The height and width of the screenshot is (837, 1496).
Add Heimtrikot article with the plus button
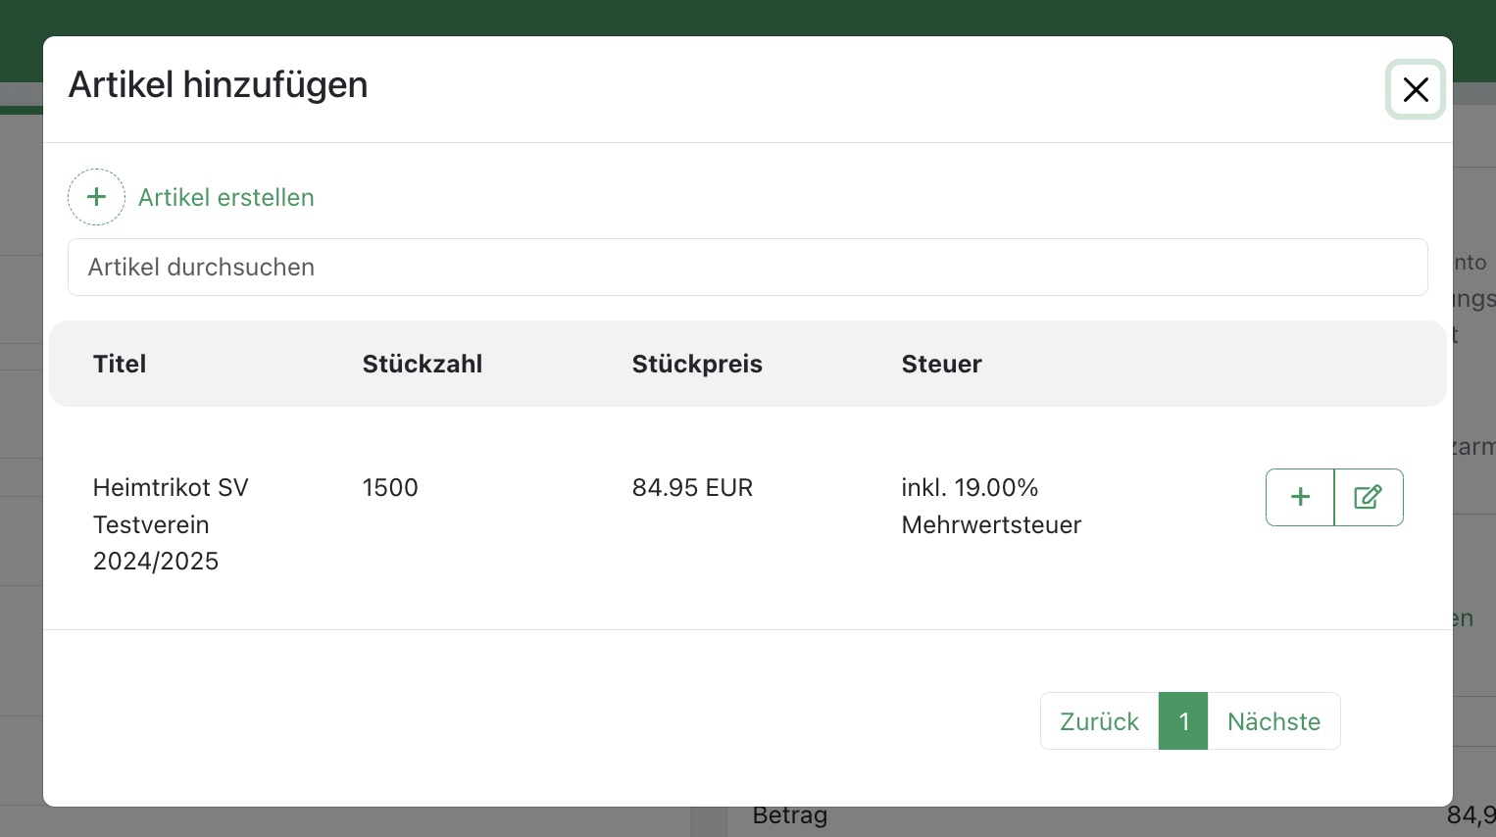(1300, 498)
